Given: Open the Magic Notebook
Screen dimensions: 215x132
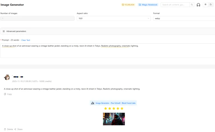Looking at the screenshot, I should pos(148,5).
